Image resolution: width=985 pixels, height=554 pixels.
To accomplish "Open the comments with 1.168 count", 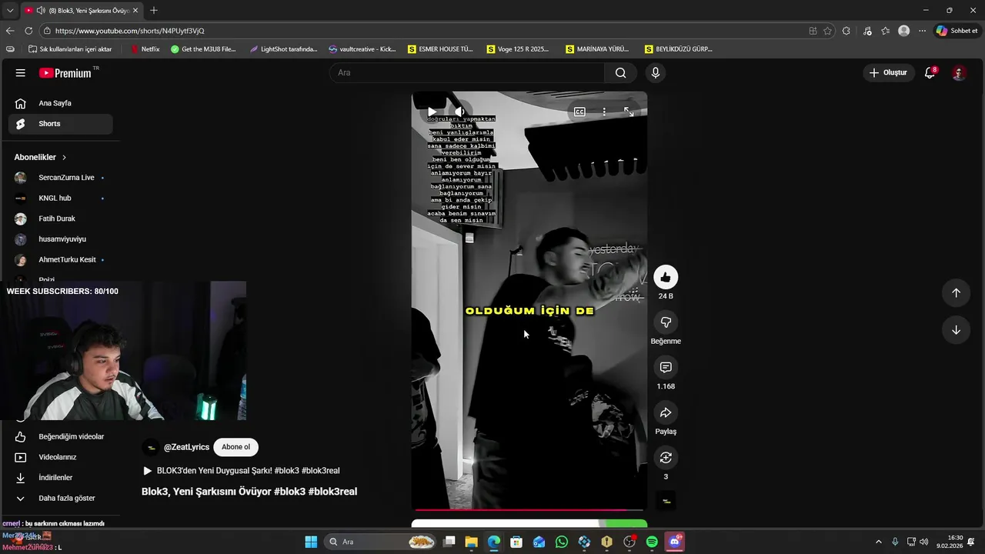I will tap(666, 368).
